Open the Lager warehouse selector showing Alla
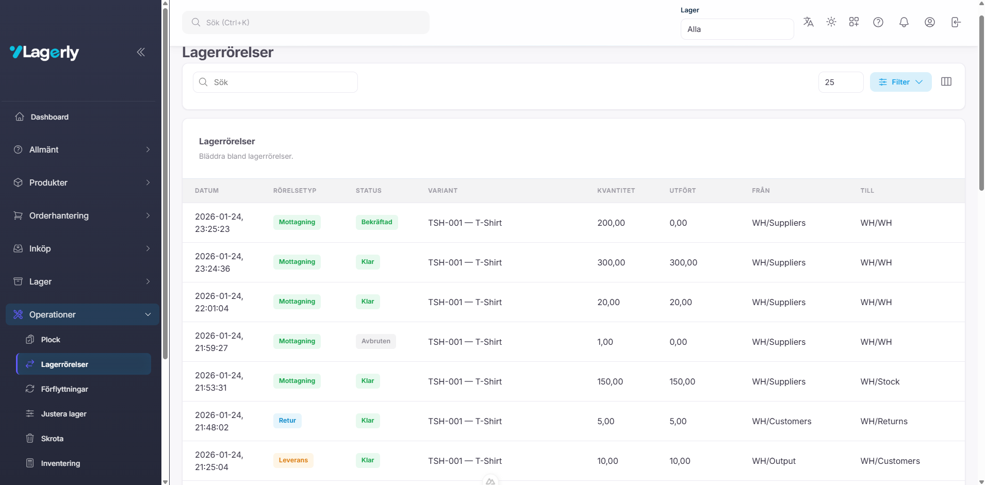The image size is (985, 485). (736, 29)
